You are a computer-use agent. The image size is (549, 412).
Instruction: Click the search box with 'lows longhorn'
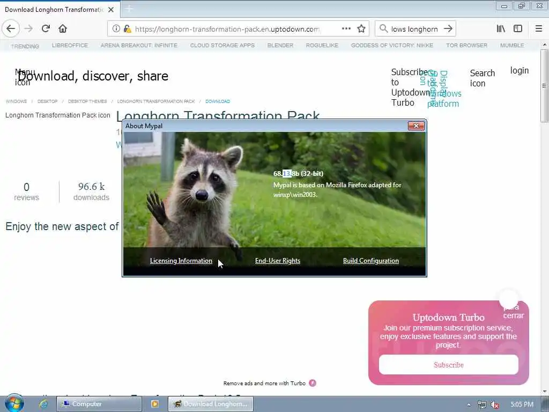[x=414, y=29]
